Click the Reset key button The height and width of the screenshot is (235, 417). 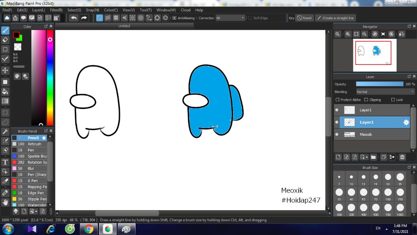coord(305,18)
